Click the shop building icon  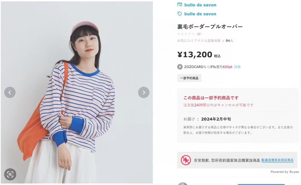pyautogui.click(x=180, y=4)
